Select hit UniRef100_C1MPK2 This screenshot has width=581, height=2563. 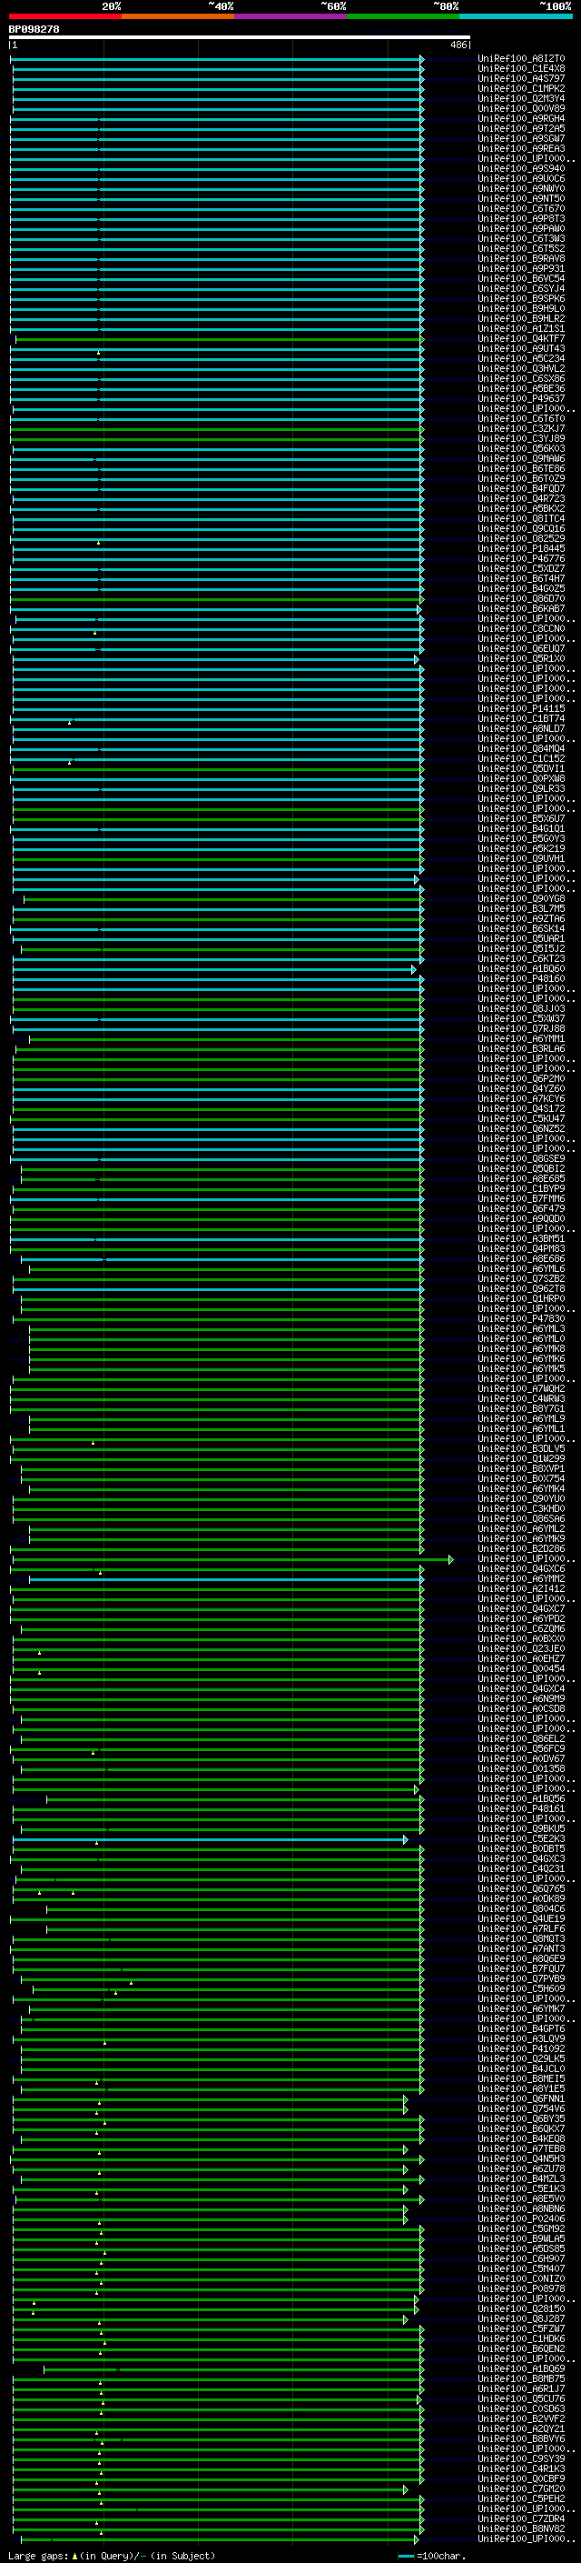[521, 89]
